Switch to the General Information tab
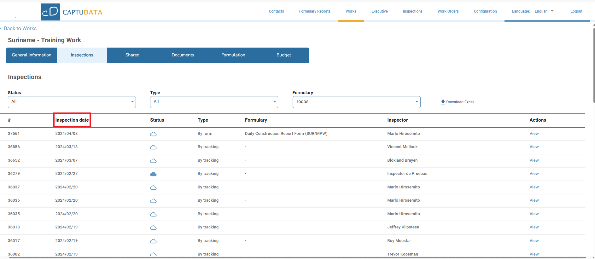This screenshot has width=595, height=259. [x=32, y=55]
